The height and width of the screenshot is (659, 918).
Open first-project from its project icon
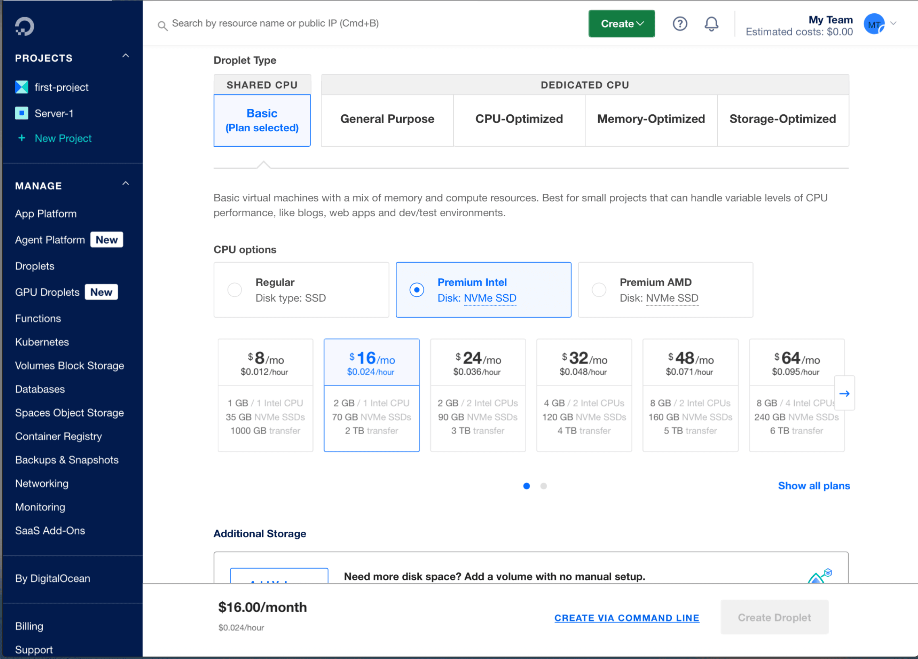21,87
